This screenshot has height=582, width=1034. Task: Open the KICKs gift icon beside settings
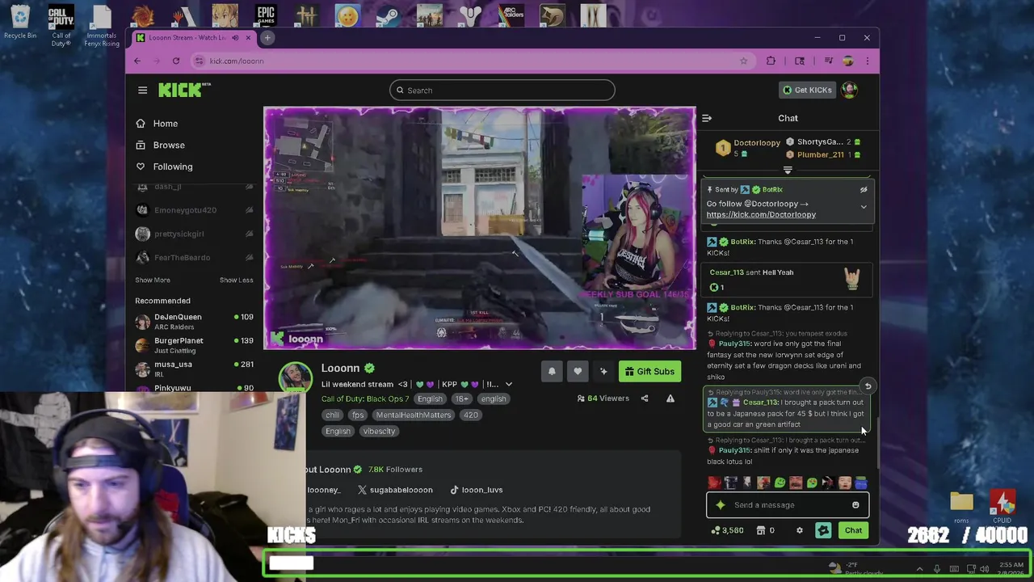tap(823, 530)
